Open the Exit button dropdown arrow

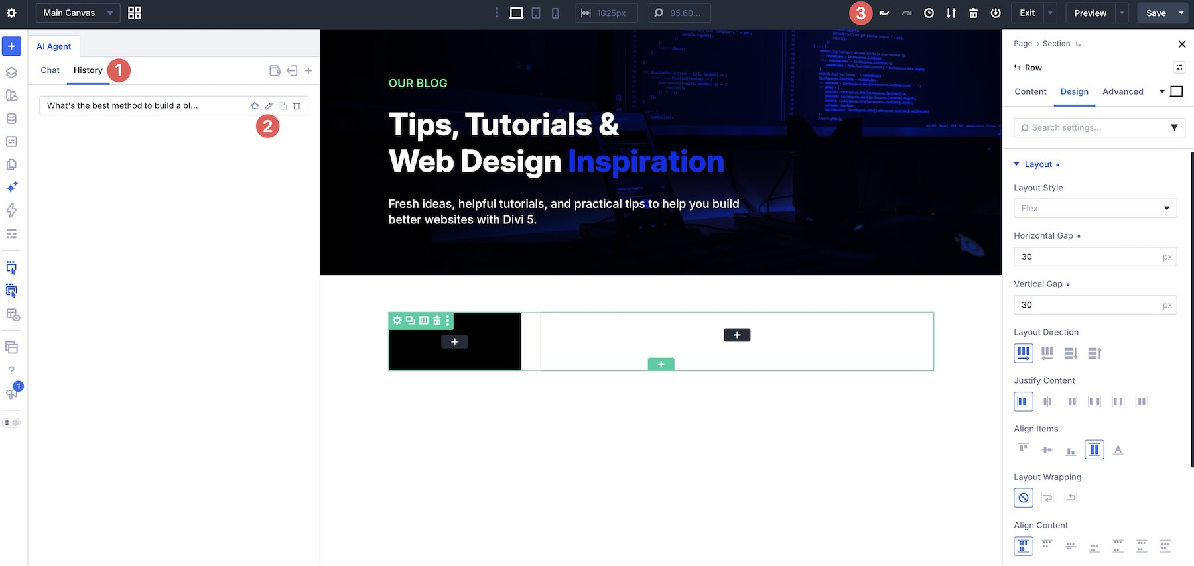tap(1050, 13)
